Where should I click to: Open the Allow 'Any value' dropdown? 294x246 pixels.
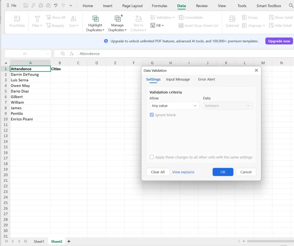pos(174,106)
